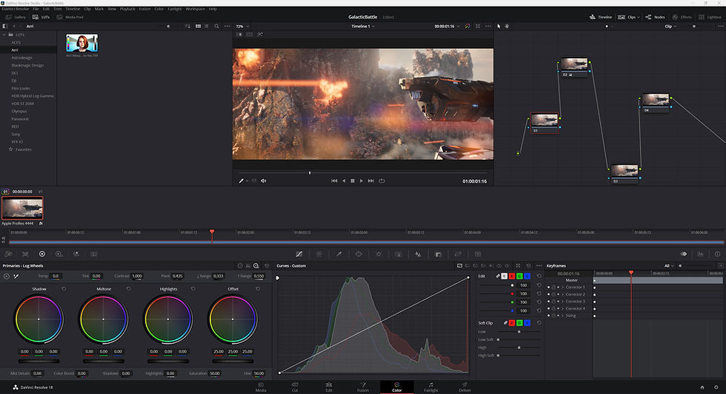726x394 pixels.
Task: Open the node graph Clip mode dropdown
Action: point(670,27)
